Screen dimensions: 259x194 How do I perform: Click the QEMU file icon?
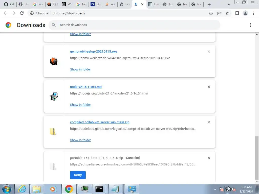click(x=54, y=61)
